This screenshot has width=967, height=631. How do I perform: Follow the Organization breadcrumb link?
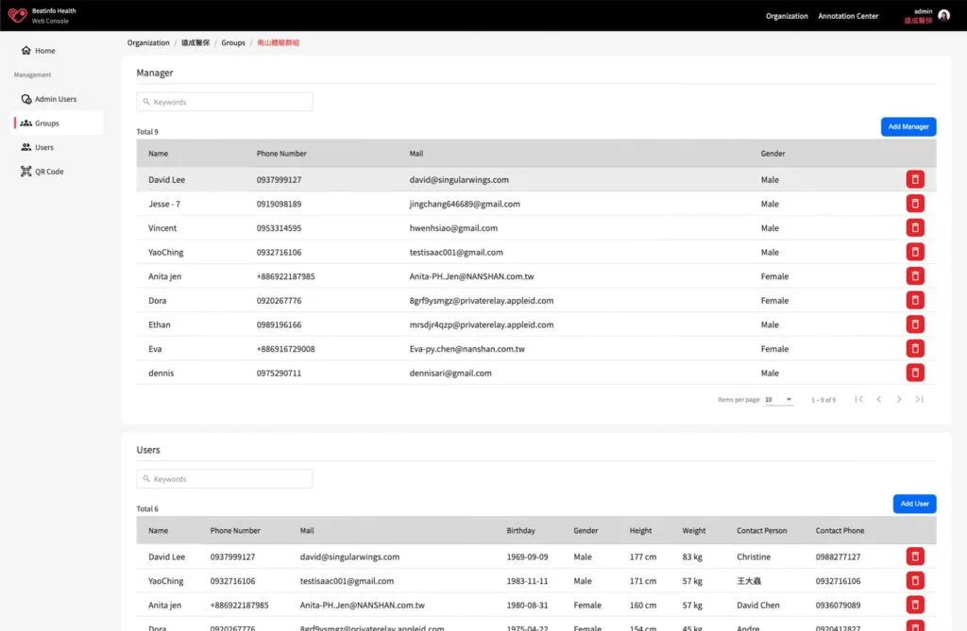click(148, 42)
